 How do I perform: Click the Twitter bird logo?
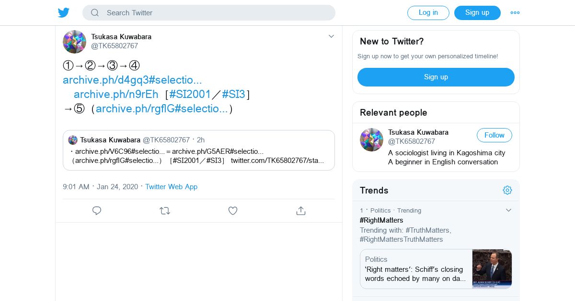pyautogui.click(x=64, y=13)
